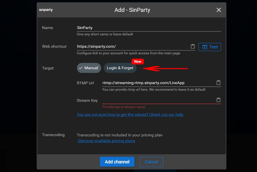257x172 pixels.
Task: Paste from clipboard into Web shortcut
Action: [x=193, y=46]
